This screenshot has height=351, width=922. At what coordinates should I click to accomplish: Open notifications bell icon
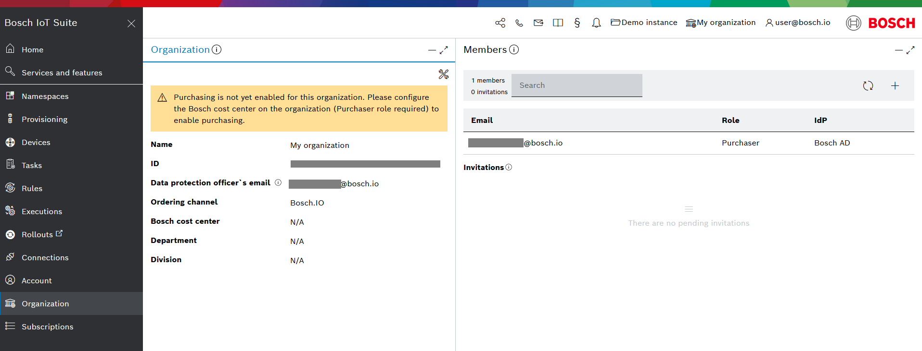point(596,23)
